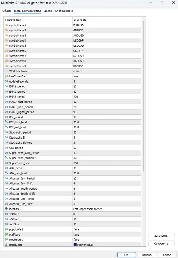Click the boolean icon beside UseClosedBar

pyautogui.click(x=6, y=76)
